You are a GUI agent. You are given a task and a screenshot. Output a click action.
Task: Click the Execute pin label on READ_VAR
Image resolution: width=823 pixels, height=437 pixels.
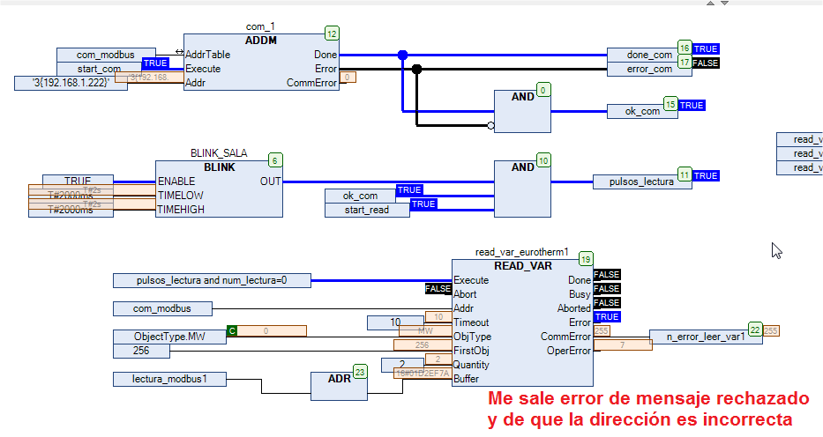[471, 280]
